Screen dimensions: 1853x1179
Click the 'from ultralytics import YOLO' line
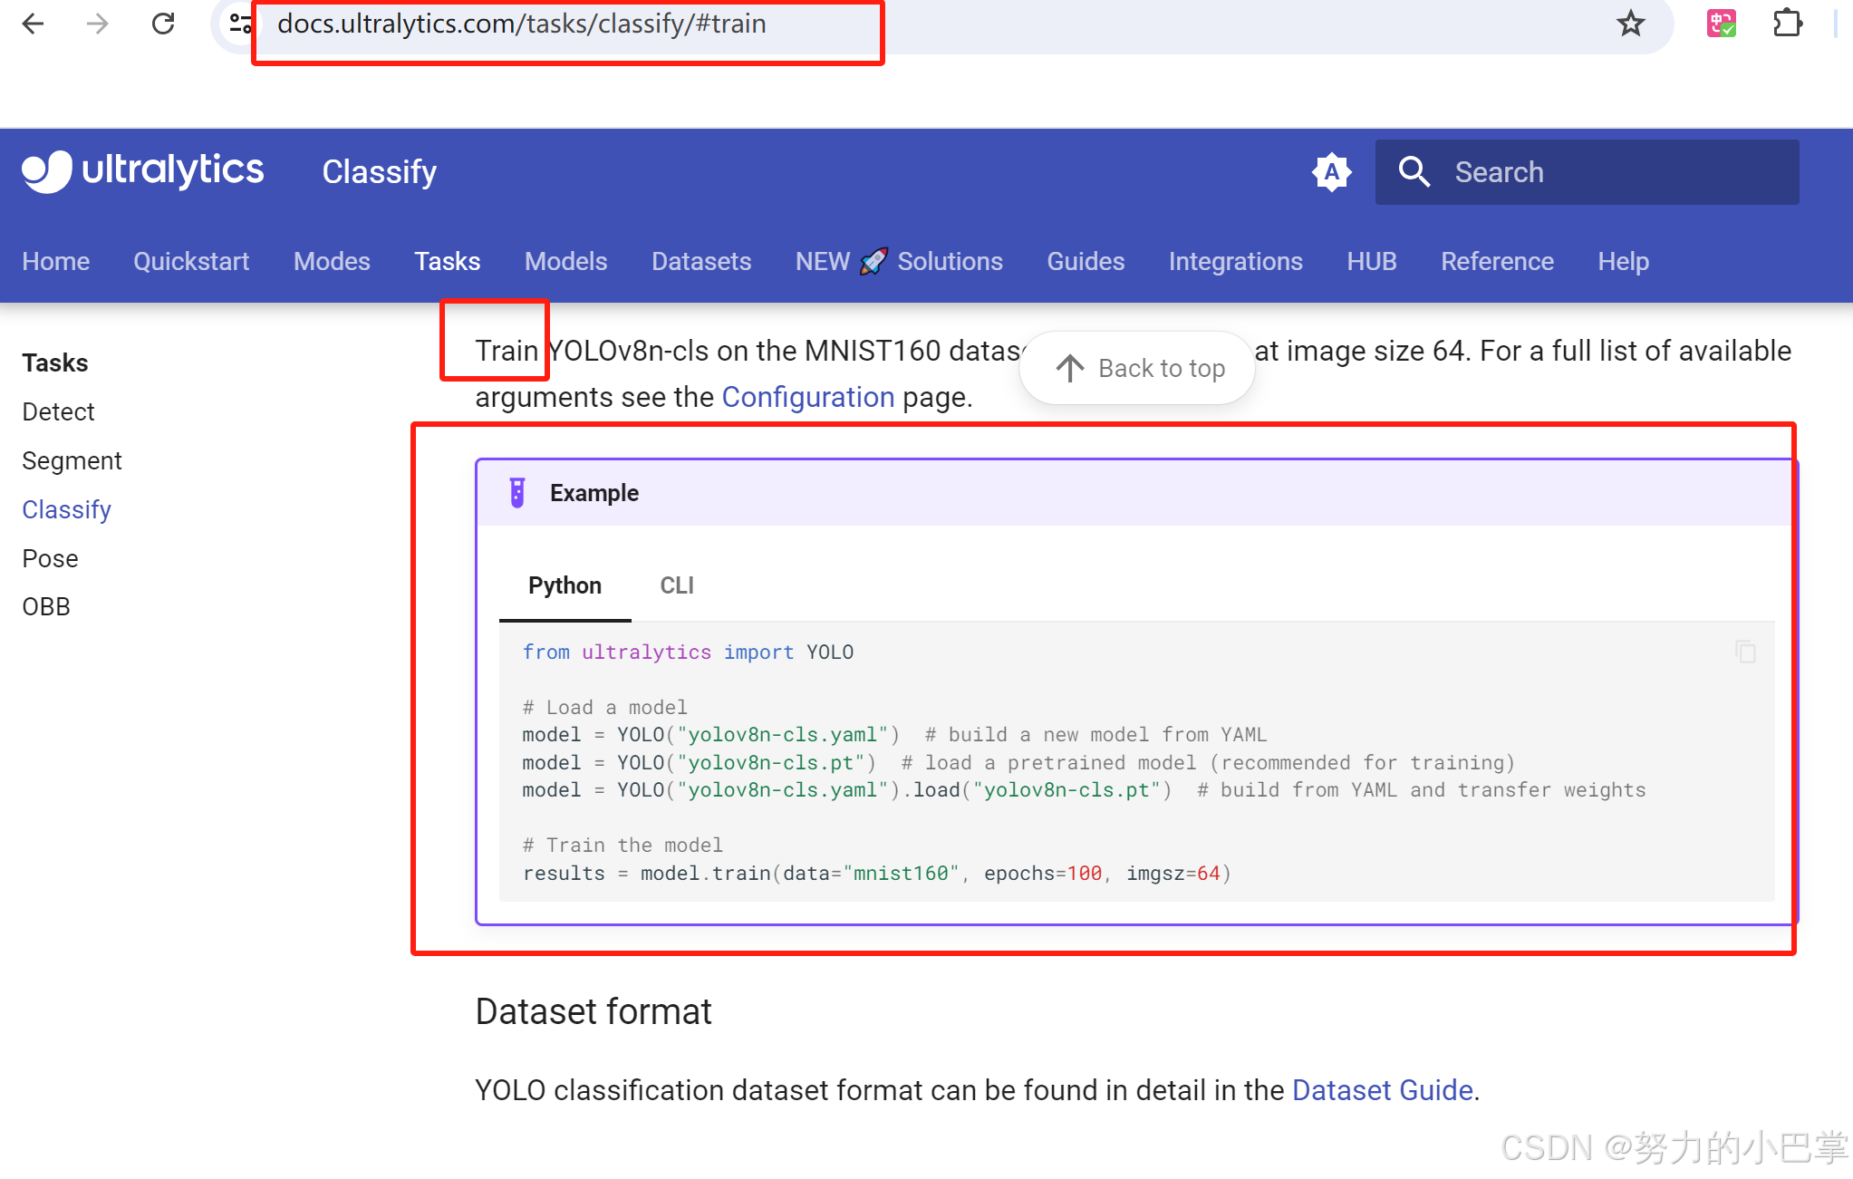[688, 652]
